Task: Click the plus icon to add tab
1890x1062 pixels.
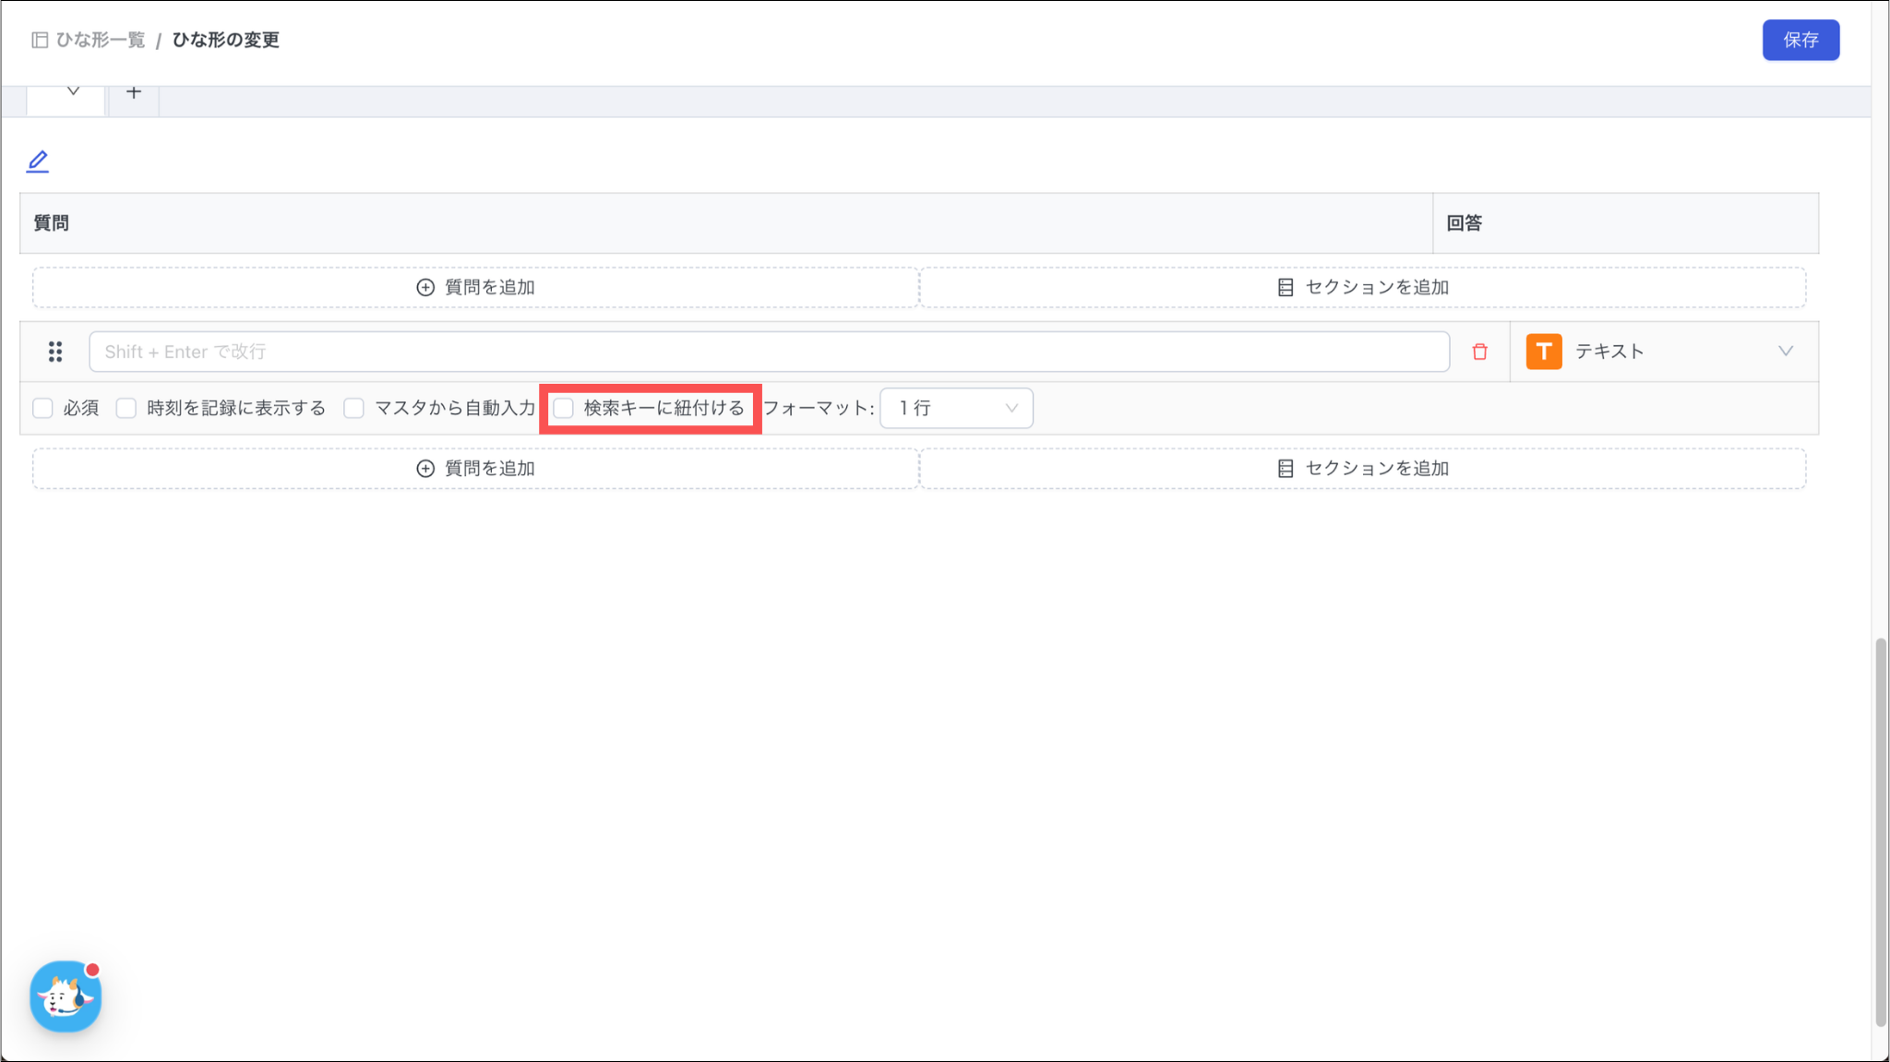Action: pos(134,92)
